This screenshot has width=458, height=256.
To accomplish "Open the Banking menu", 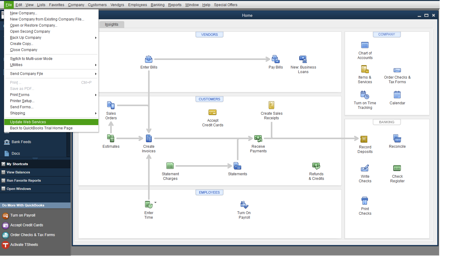I will coord(158,5).
